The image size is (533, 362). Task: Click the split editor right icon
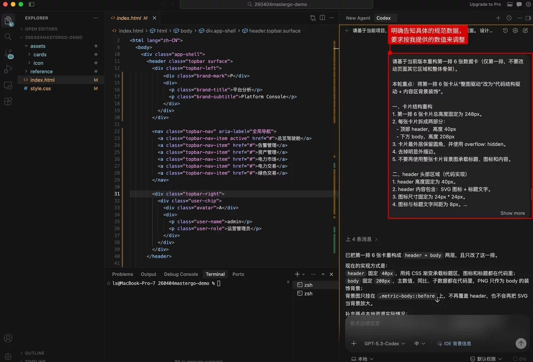tap(322, 18)
